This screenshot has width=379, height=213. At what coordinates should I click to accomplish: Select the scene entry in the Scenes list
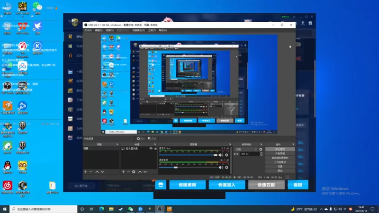101,149
